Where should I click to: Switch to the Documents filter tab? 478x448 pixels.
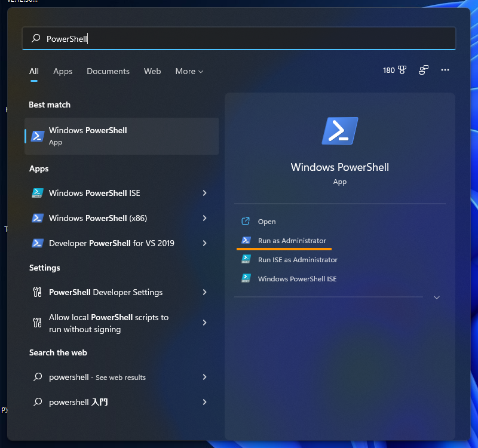108,71
